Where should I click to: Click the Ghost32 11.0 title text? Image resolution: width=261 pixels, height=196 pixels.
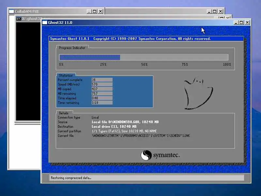tap(60, 23)
